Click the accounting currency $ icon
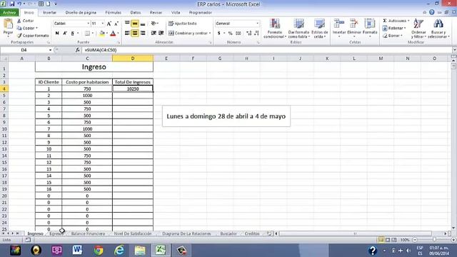457x257 pixels. pos(219,34)
